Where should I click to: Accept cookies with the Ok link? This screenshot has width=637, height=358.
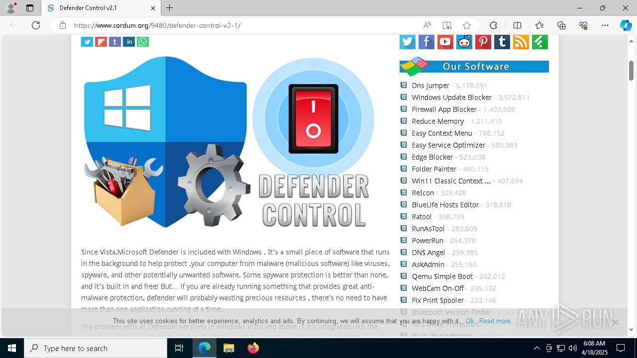[x=470, y=321]
